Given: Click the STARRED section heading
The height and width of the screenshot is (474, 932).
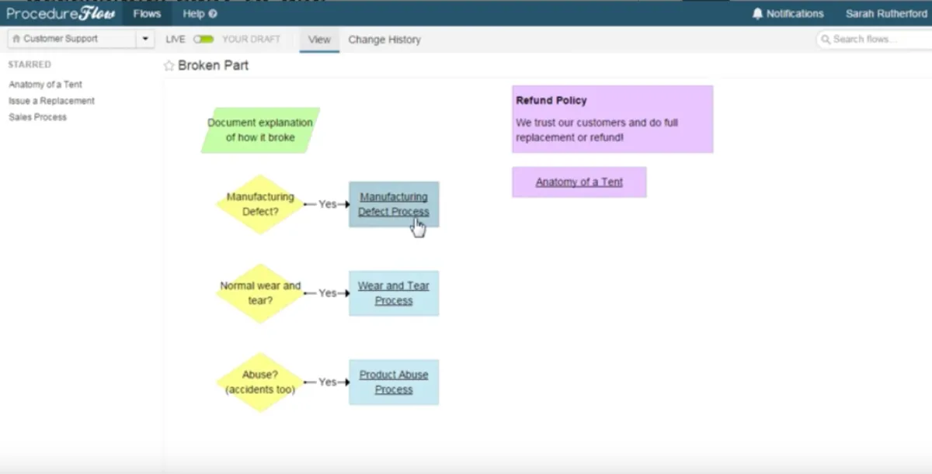Looking at the screenshot, I should 30,64.
